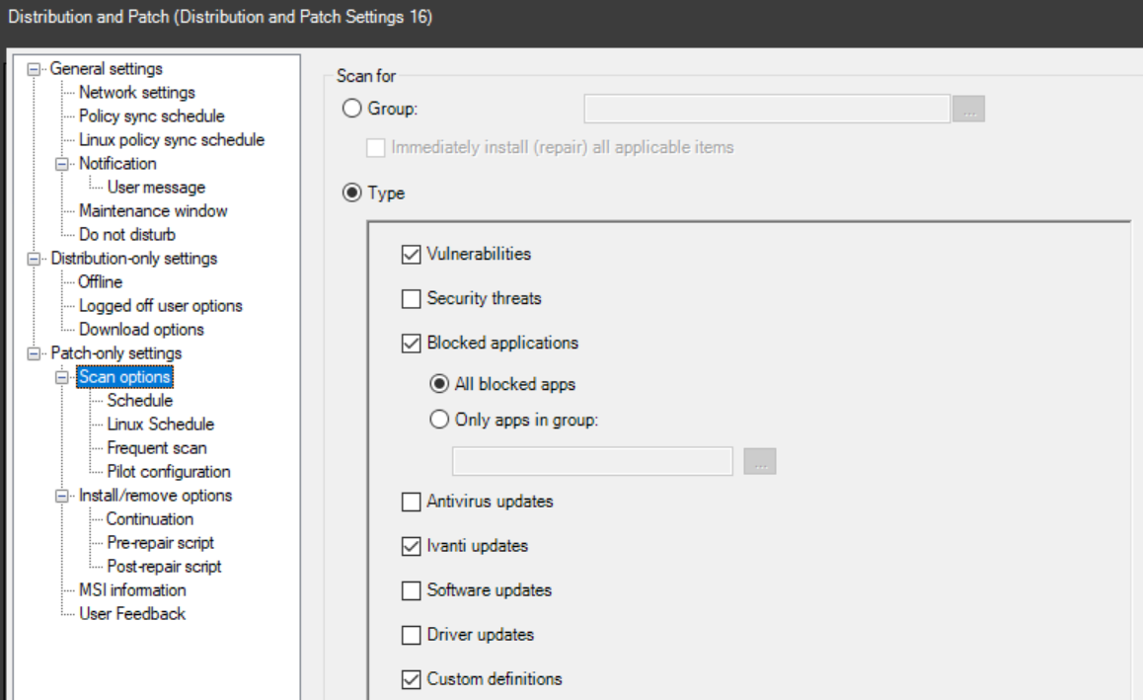Screen dimensions: 1143x700
Task: Open the Maintenance window settings page
Action: [x=153, y=211]
